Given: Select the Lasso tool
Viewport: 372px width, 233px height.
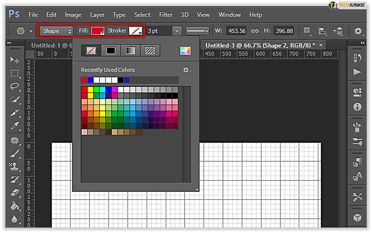Looking at the screenshot, I should tap(15, 86).
